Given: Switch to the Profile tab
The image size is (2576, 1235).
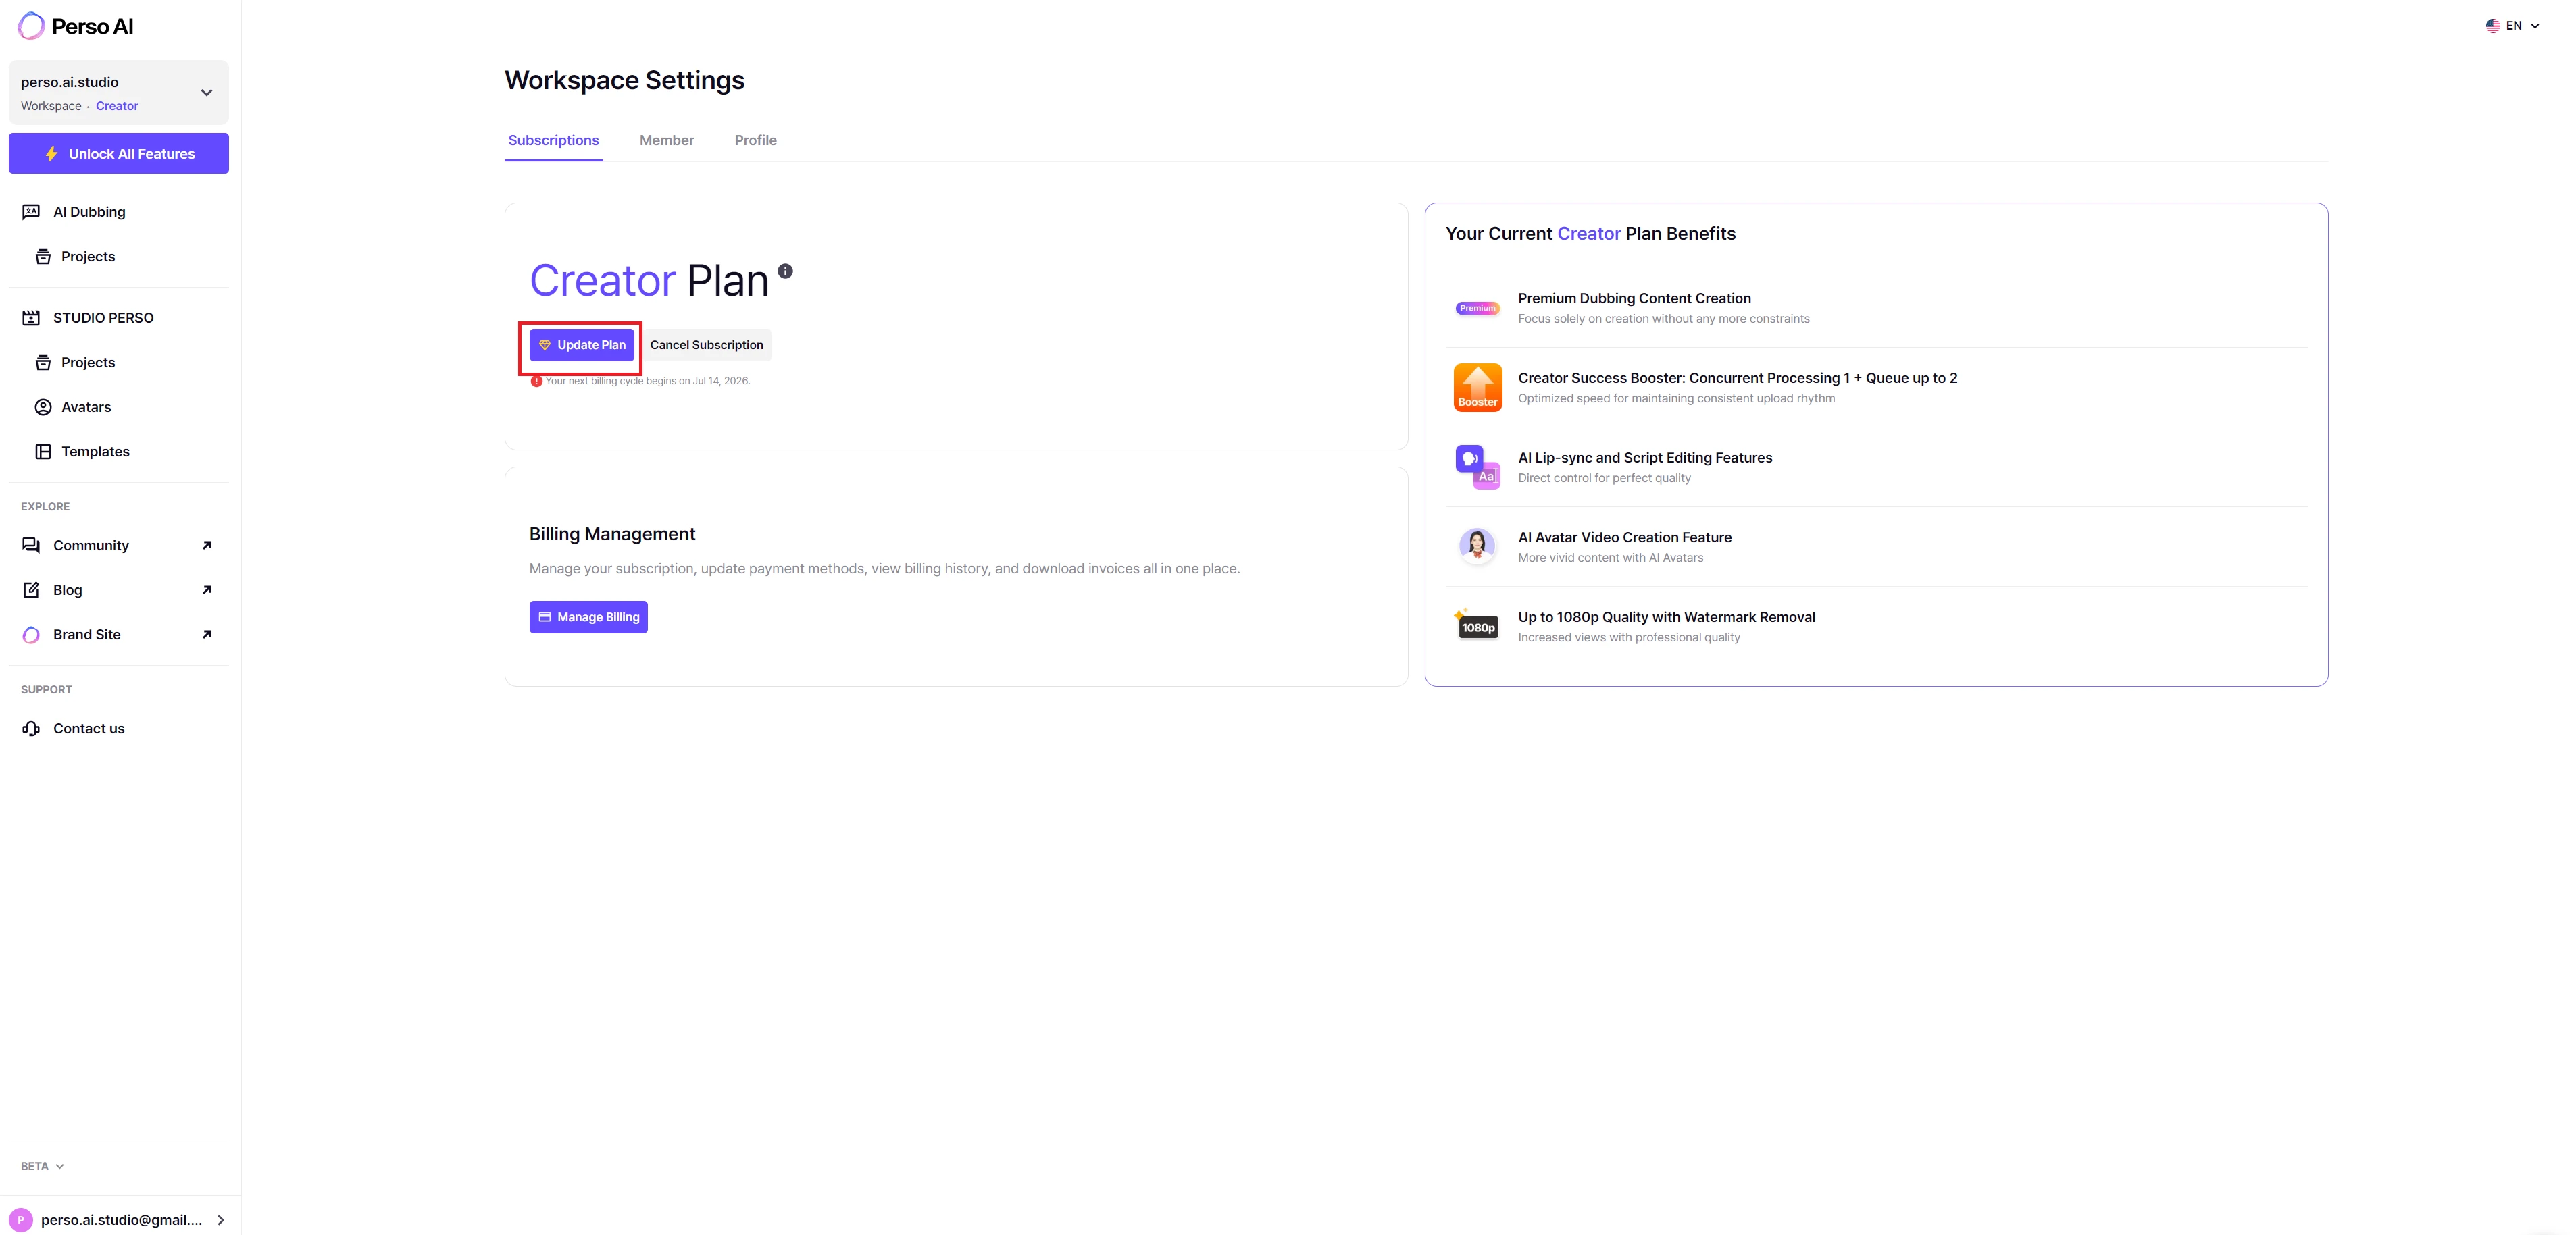Looking at the screenshot, I should pos(755,141).
